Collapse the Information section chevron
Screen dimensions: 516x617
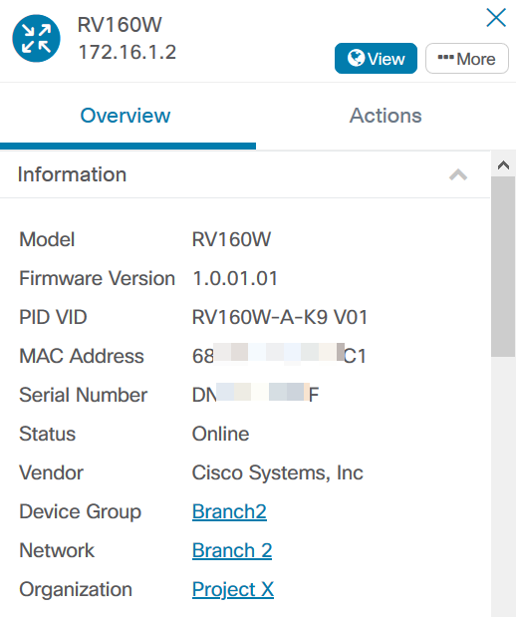pyautogui.click(x=458, y=174)
